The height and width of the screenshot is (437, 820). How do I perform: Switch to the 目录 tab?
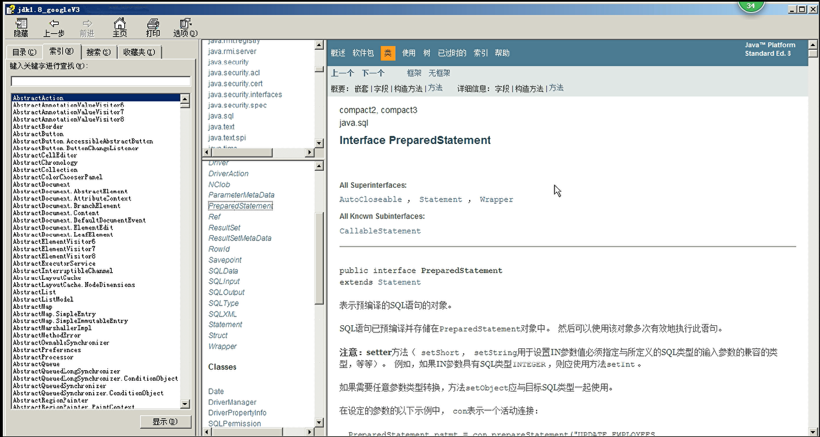24,52
